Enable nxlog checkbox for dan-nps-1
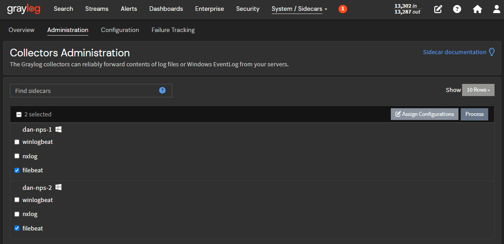Image resolution: width=504 pixels, height=244 pixels. [x=17, y=157]
